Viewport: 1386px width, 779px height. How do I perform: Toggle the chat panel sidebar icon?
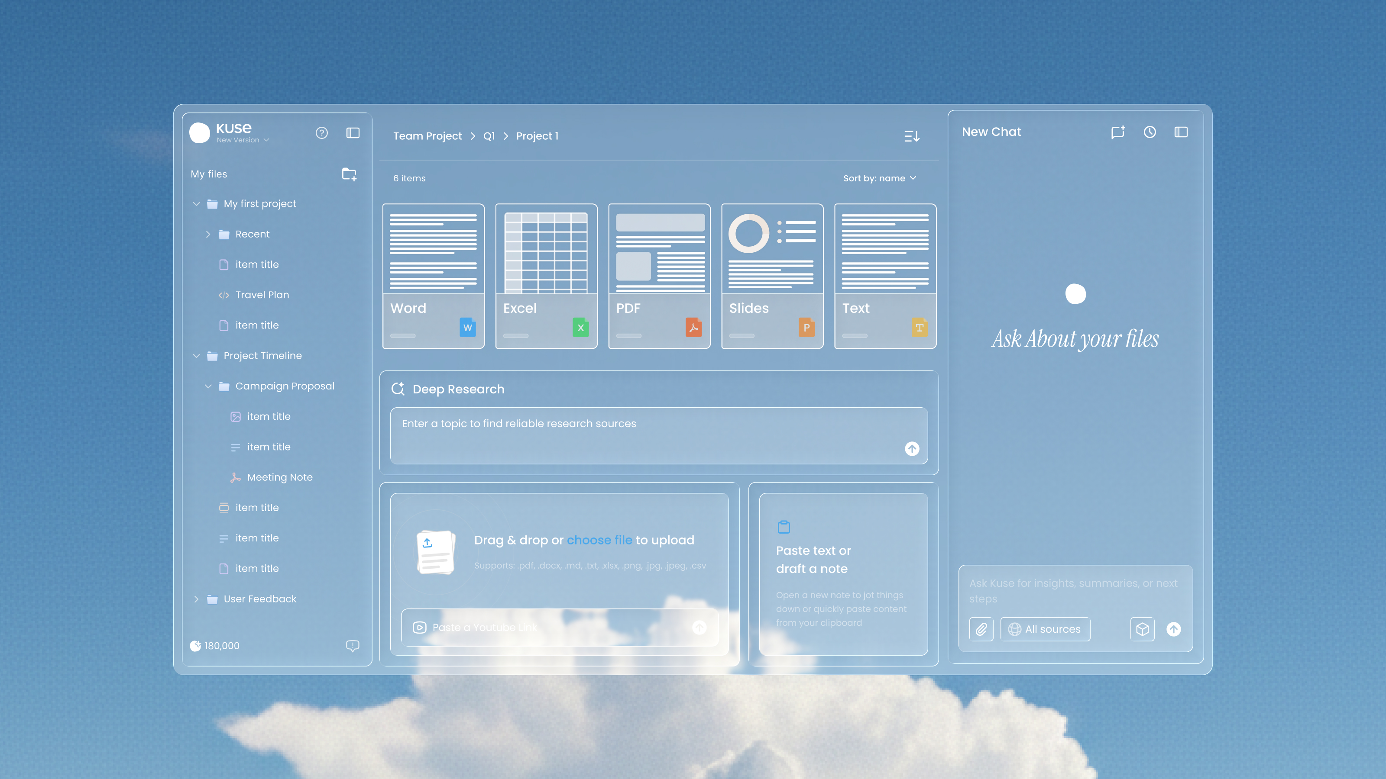(x=1181, y=132)
